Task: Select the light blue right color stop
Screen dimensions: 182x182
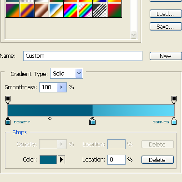Action: coord(174,121)
